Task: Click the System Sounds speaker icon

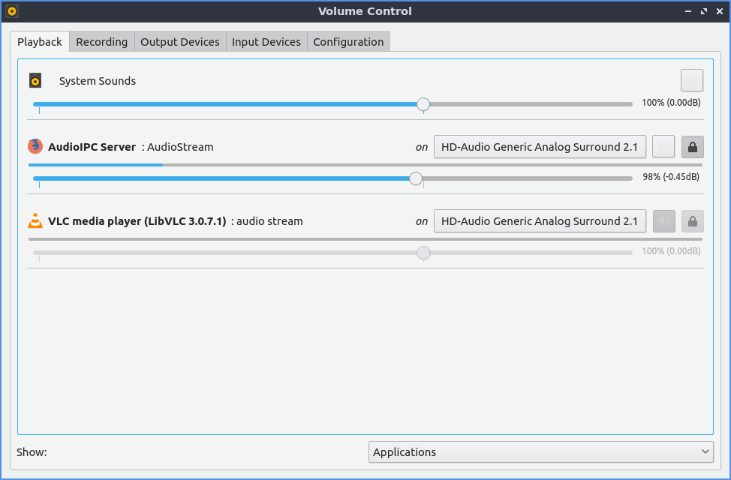Action: [35, 81]
